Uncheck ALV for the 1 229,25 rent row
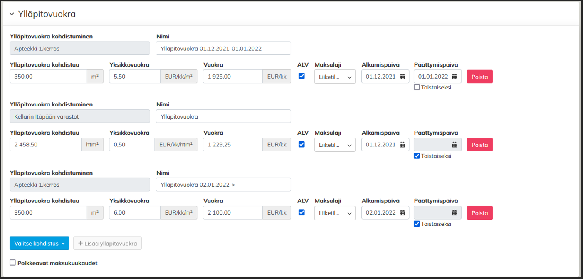The image size is (583, 279). (302, 144)
